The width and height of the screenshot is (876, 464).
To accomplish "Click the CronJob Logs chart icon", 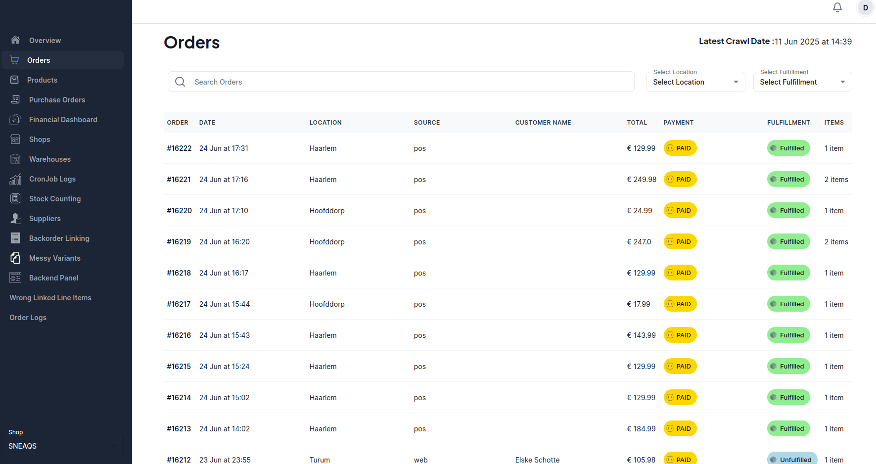I will click(15, 179).
